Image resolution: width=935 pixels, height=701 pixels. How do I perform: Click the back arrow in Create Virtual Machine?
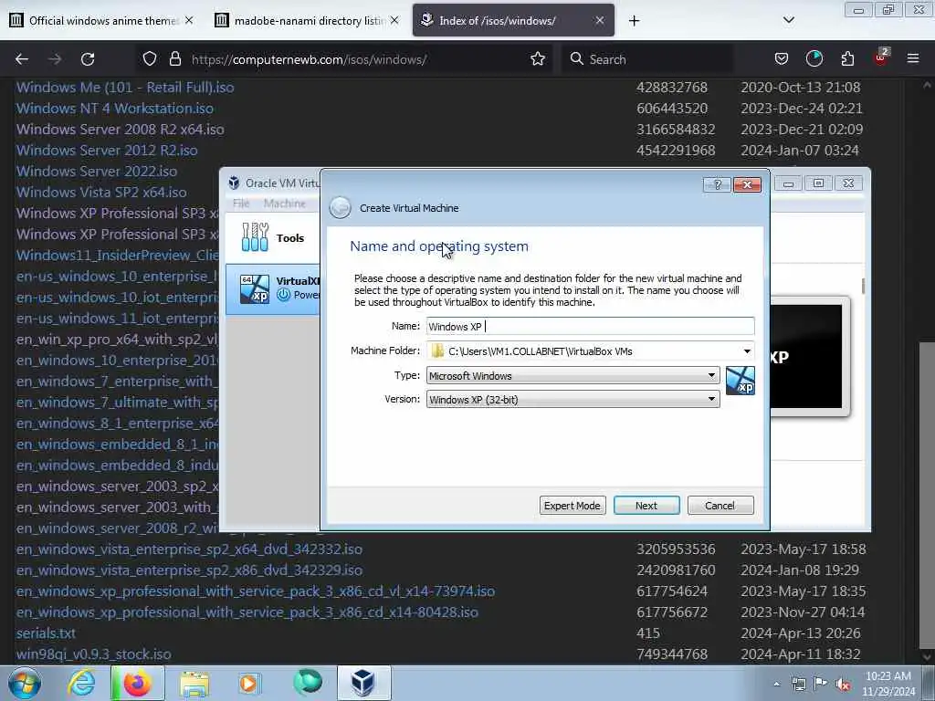pyautogui.click(x=340, y=207)
